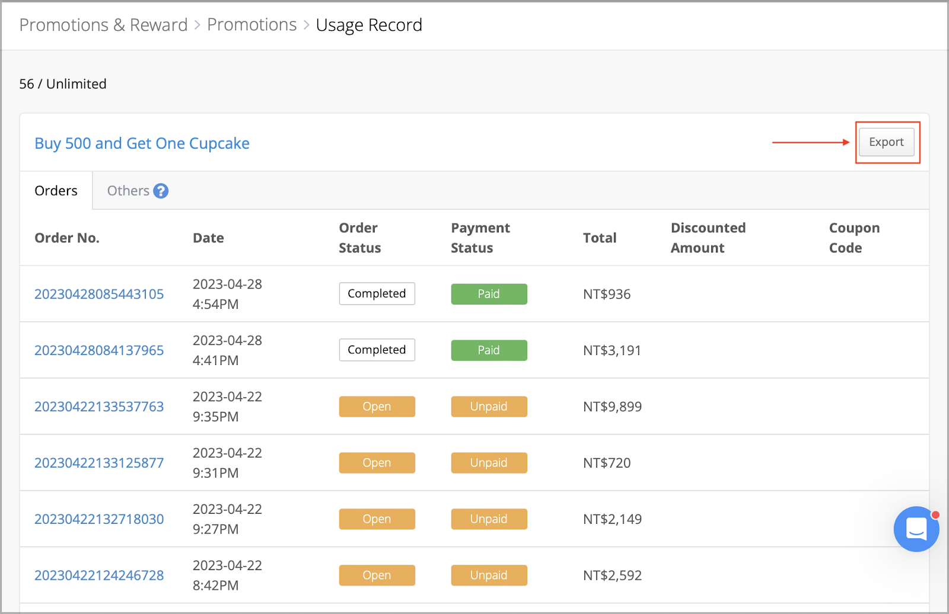Click total NT$9,899

click(x=613, y=407)
